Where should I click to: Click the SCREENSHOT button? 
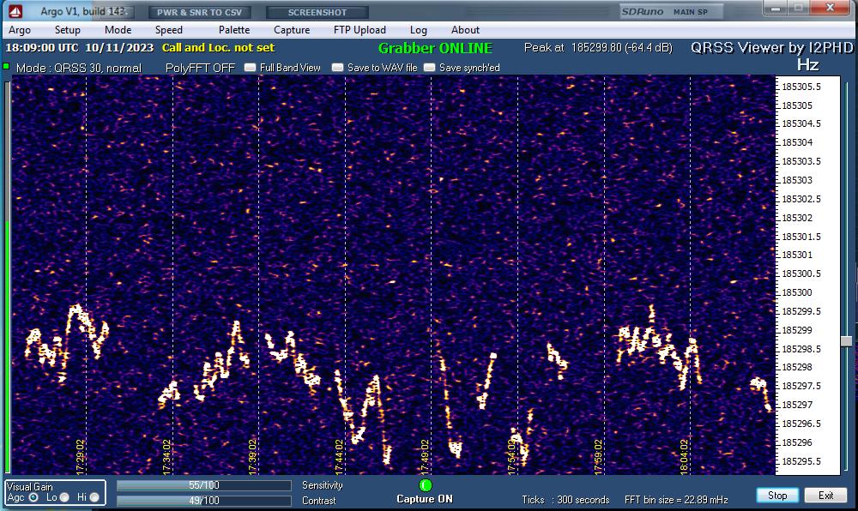(317, 12)
